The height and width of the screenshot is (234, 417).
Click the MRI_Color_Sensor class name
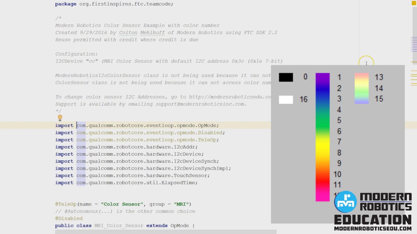(x=119, y=226)
